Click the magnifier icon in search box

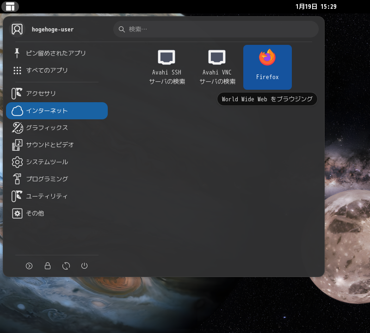click(x=122, y=29)
